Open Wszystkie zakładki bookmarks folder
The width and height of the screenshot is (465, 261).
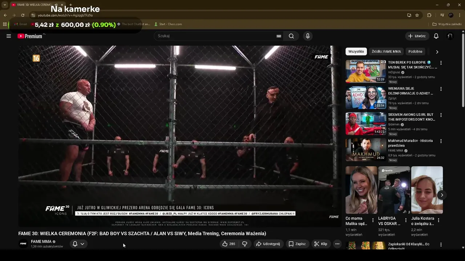pos(447,24)
